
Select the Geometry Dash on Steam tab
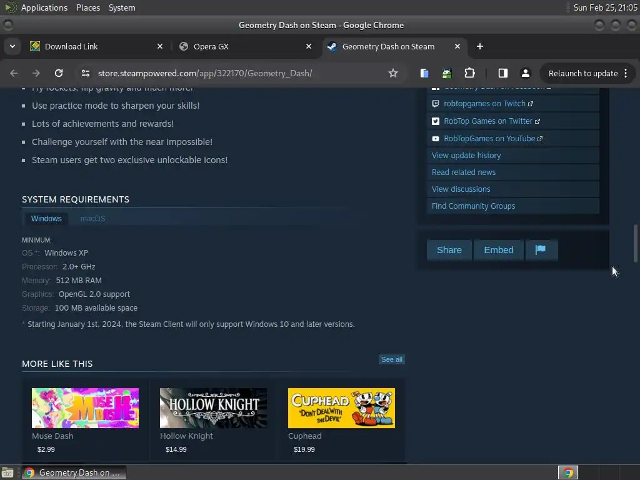click(394, 46)
